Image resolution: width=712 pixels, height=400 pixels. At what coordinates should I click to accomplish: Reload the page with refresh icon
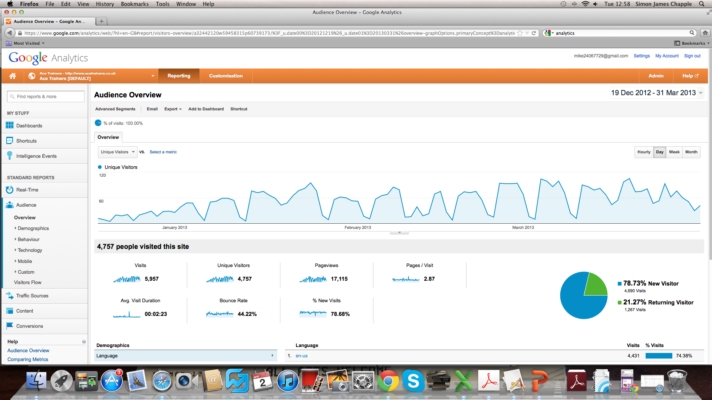pos(534,33)
